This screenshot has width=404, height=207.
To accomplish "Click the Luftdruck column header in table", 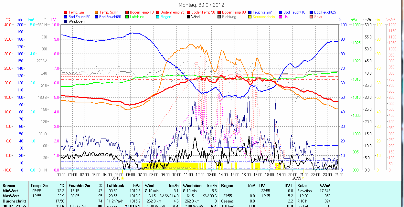I will click(x=116, y=186).
